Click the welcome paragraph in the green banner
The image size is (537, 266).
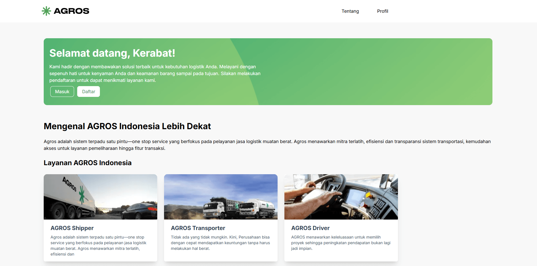click(x=155, y=74)
